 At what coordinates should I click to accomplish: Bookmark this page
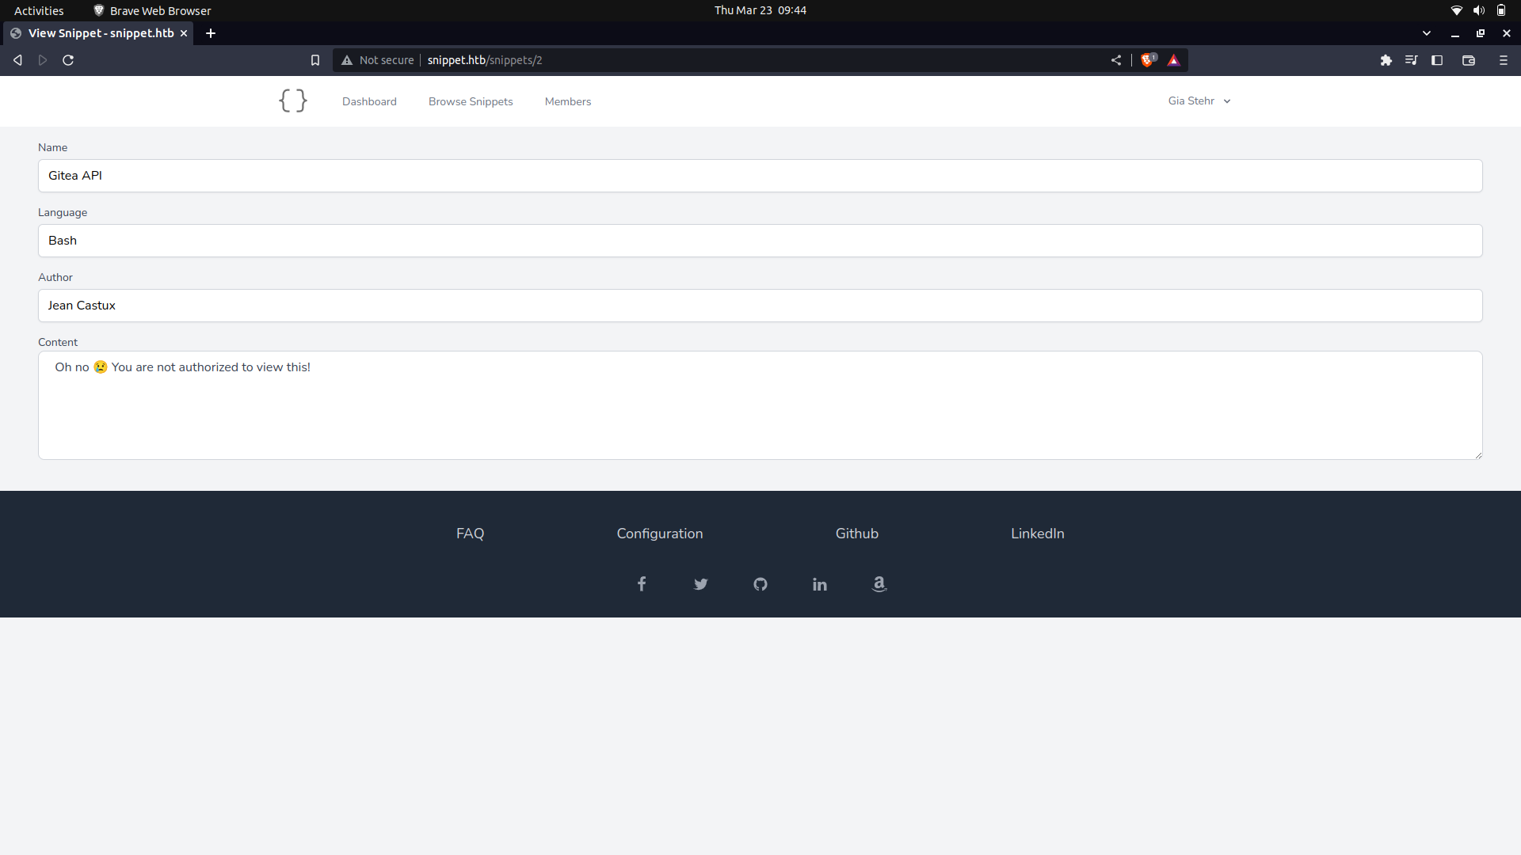click(314, 59)
